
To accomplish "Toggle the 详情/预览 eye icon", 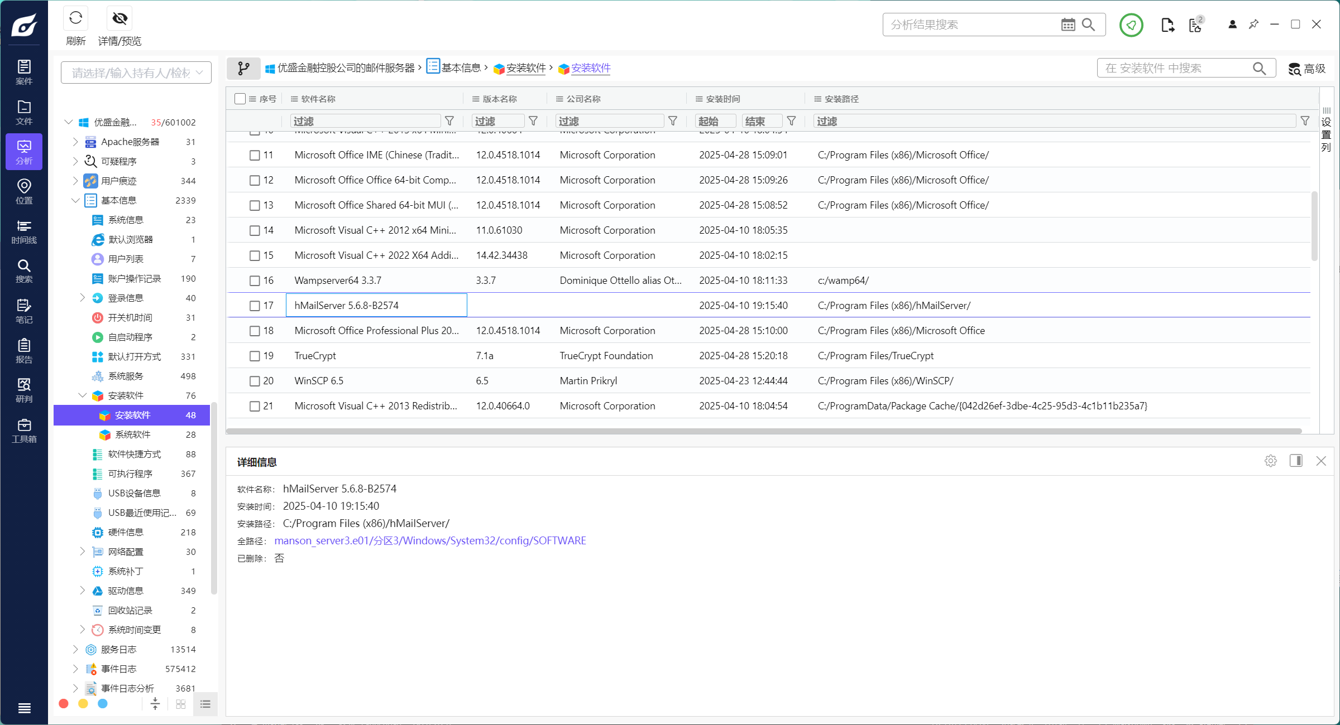I will 119,19.
